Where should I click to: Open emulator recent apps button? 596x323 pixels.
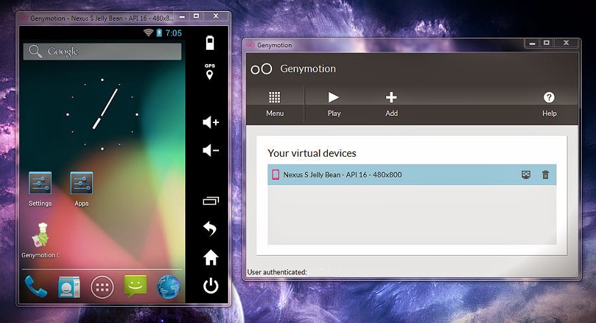(211, 201)
